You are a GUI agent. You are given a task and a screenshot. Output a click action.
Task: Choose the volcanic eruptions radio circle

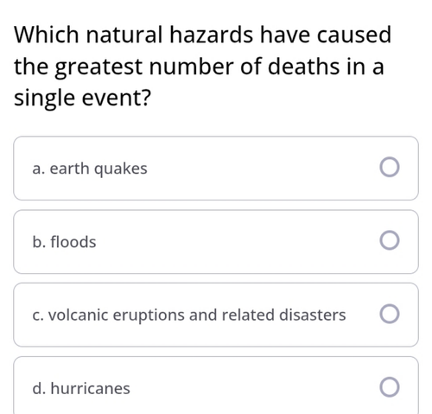390,314
